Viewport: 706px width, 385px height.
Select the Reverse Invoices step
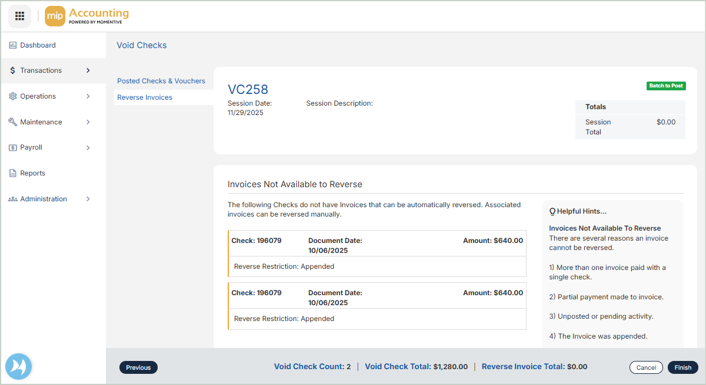pyautogui.click(x=145, y=97)
